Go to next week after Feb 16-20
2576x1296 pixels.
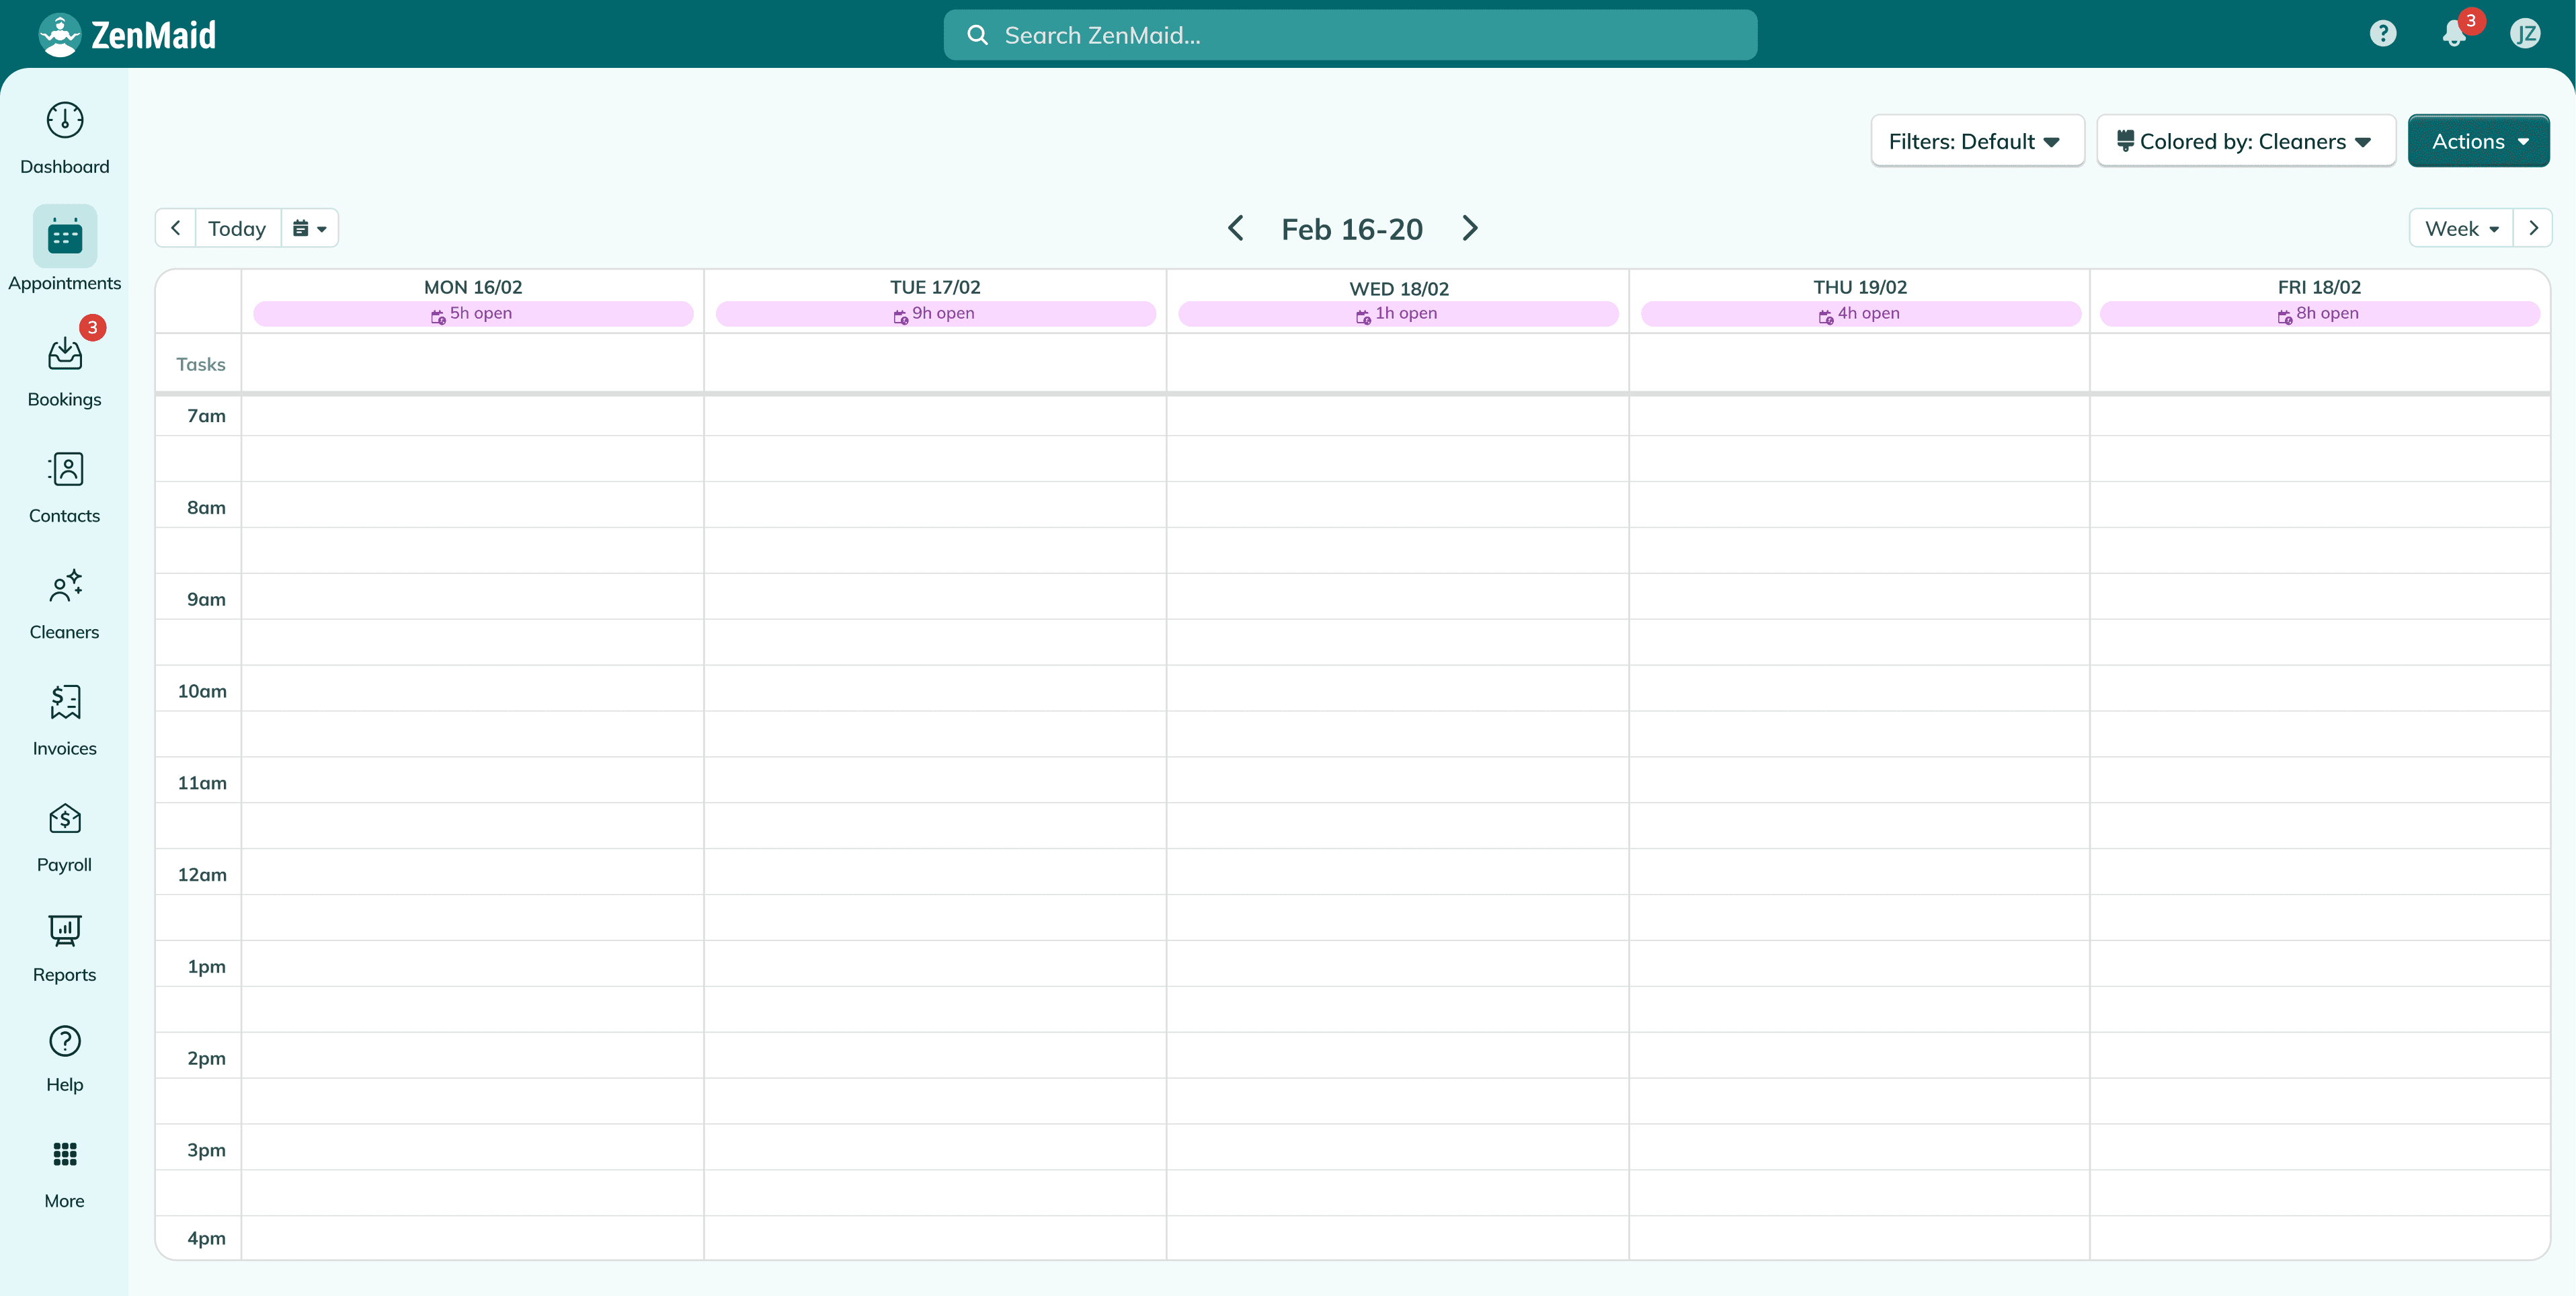[x=1469, y=229]
